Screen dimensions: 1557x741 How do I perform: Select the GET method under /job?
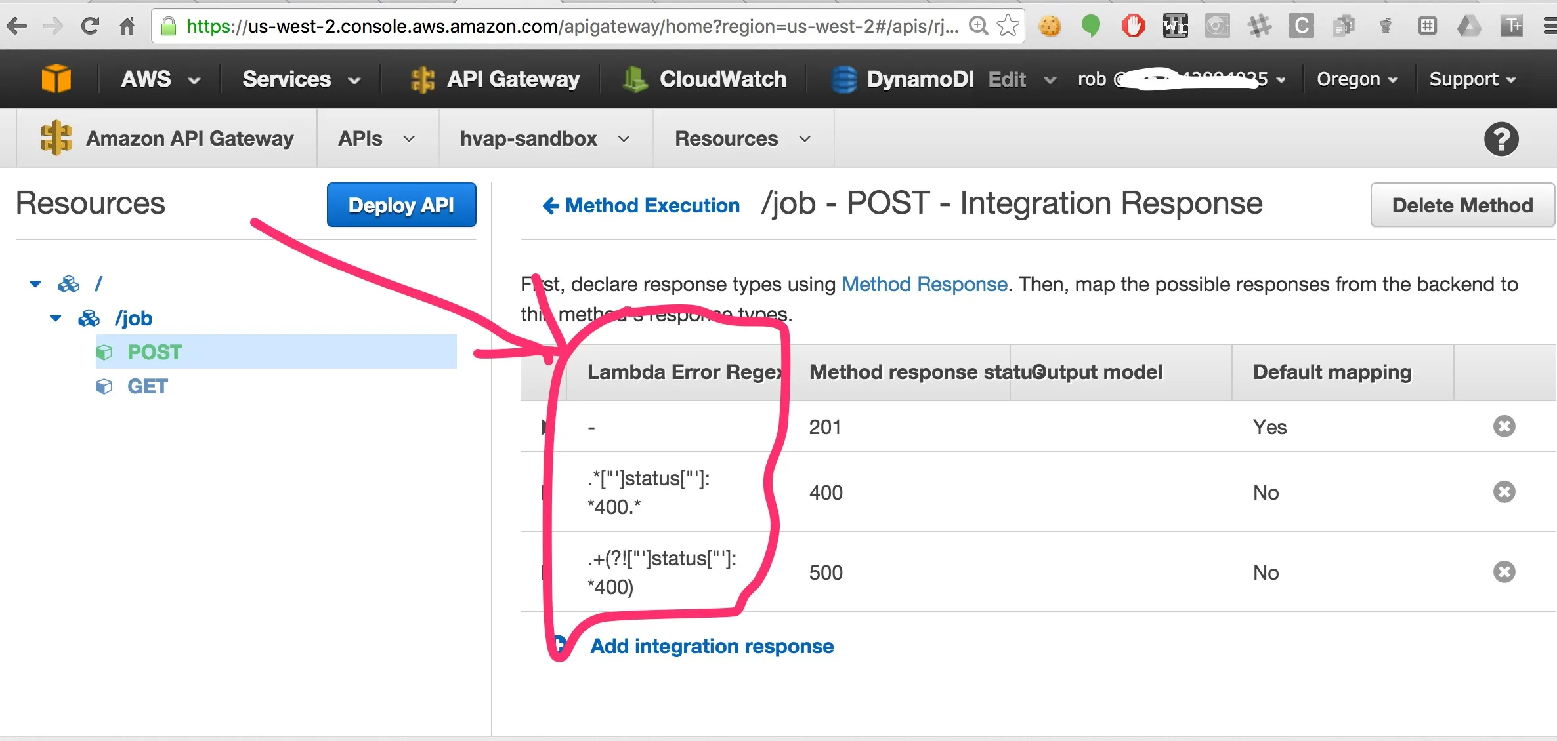(x=148, y=386)
